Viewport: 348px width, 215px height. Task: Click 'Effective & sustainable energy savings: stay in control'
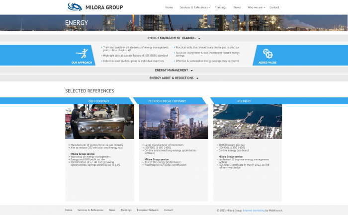[207, 61]
